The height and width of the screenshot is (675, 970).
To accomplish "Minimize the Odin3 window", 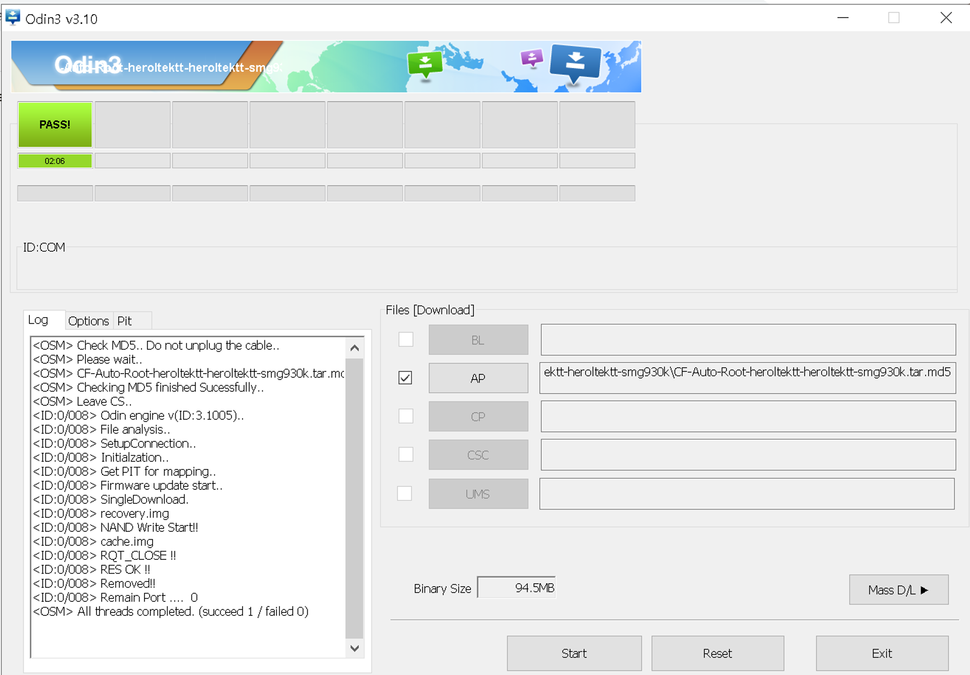I will (x=843, y=18).
